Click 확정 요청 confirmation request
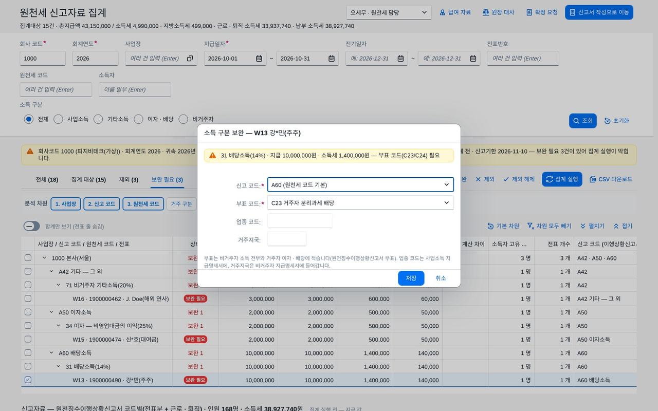 click(542, 12)
